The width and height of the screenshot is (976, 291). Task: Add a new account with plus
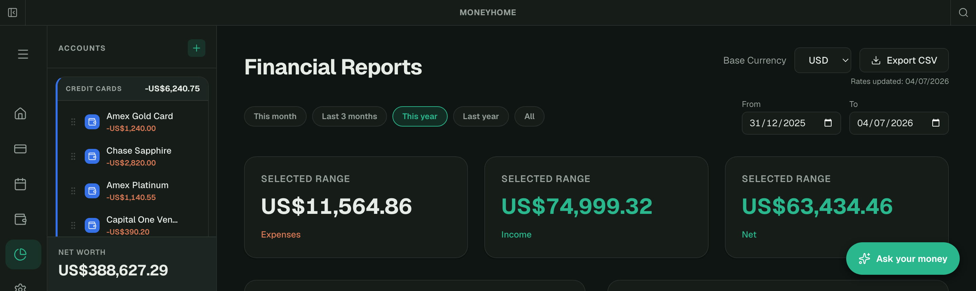coord(196,48)
